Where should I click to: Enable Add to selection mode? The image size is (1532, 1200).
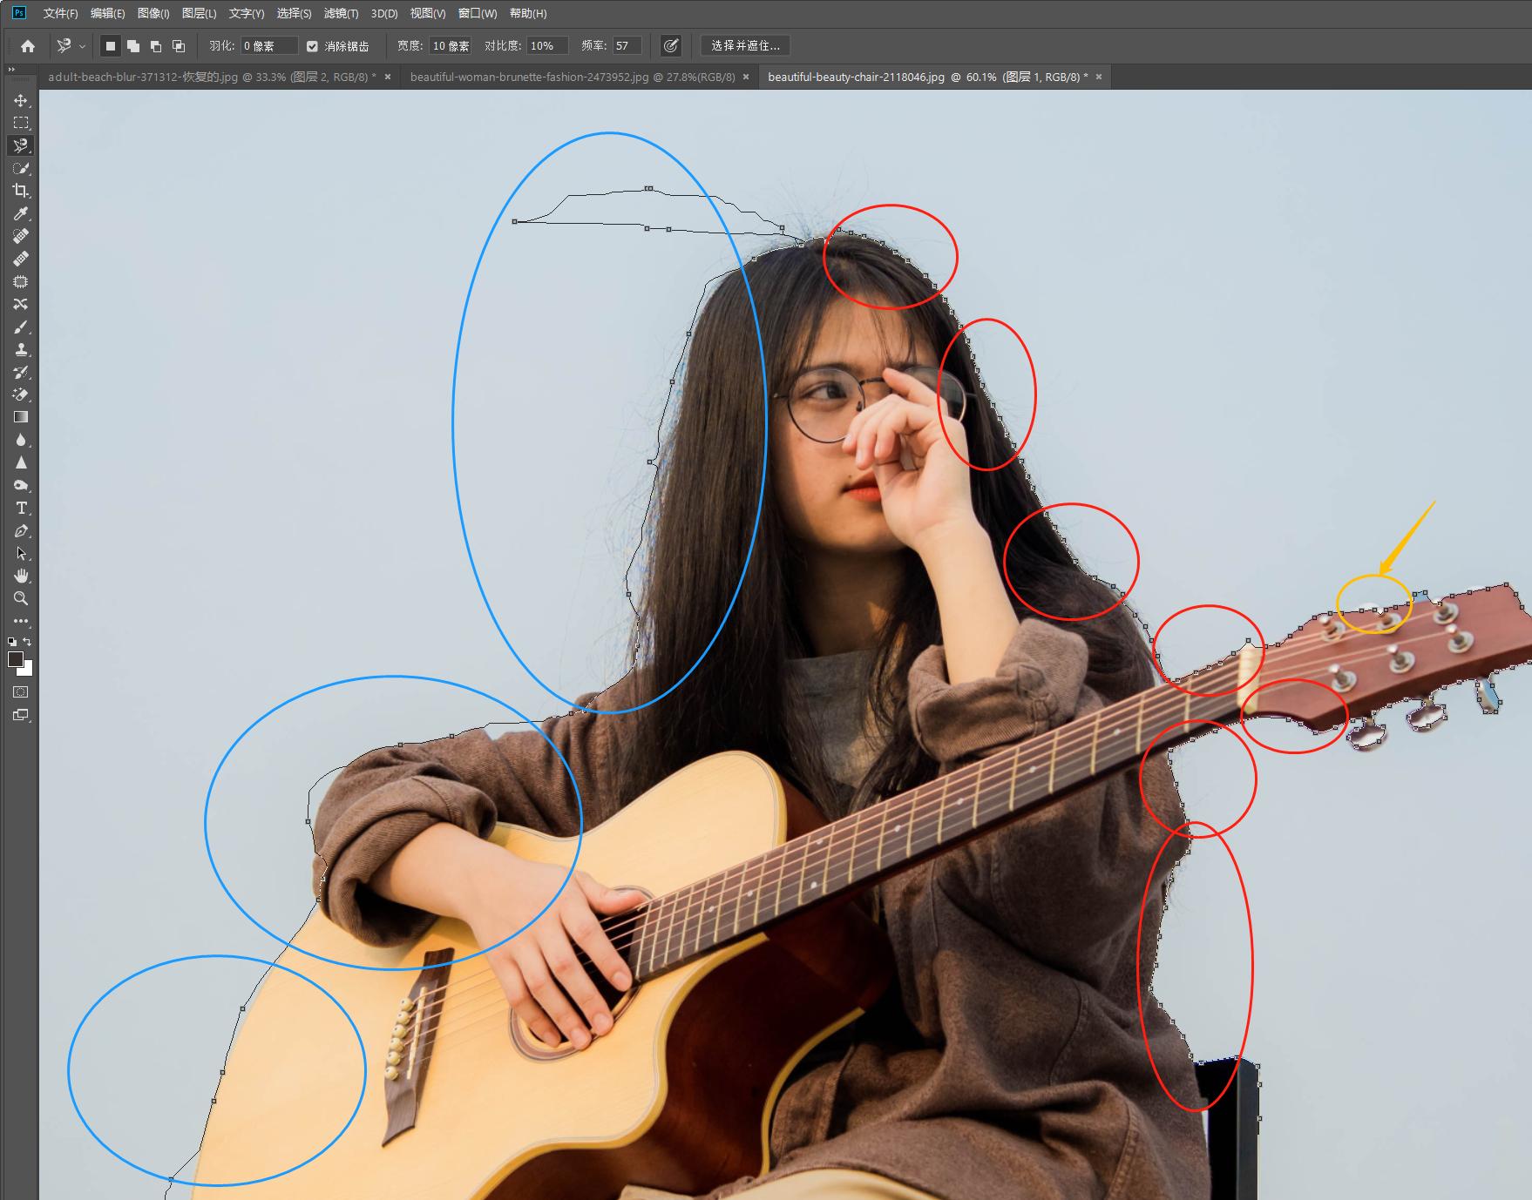[x=133, y=46]
